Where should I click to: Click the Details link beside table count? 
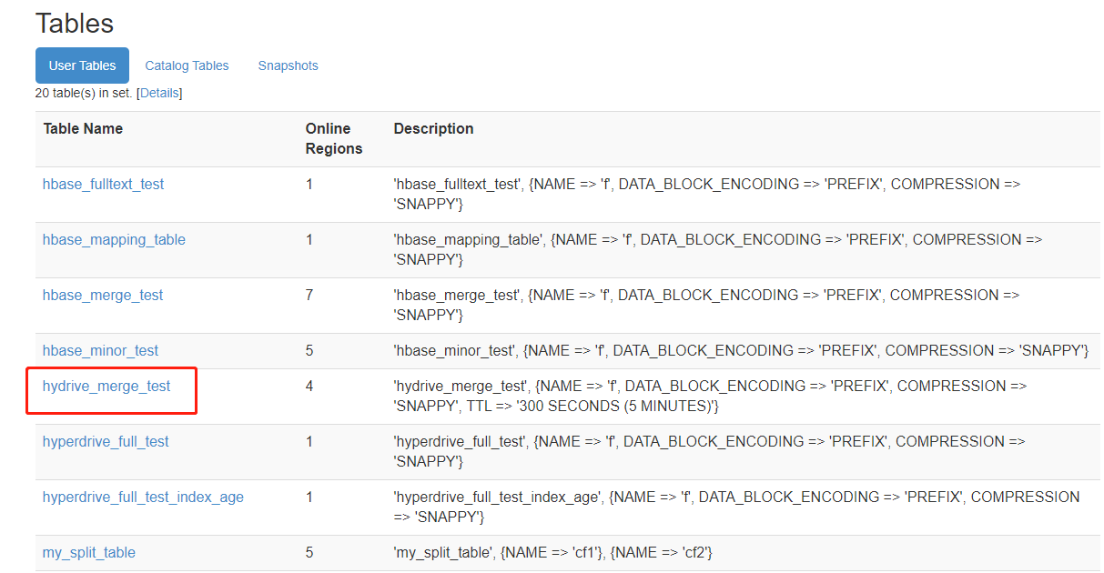tap(159, 93)
